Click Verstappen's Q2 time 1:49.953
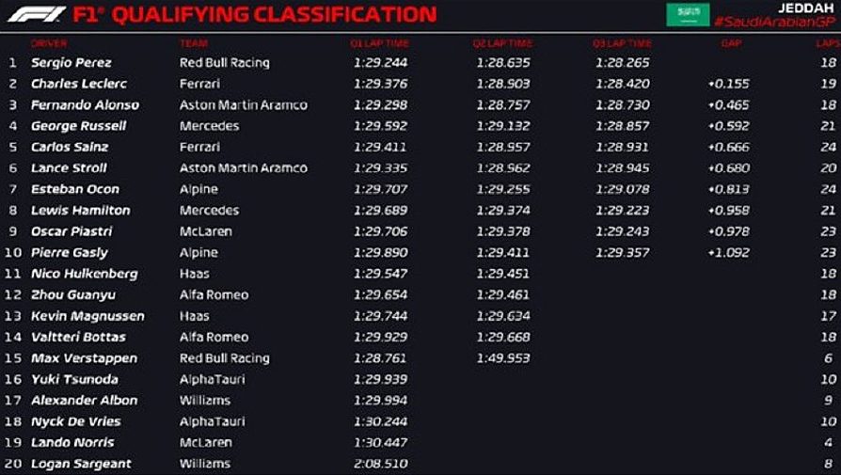 (x=503, y=358)
